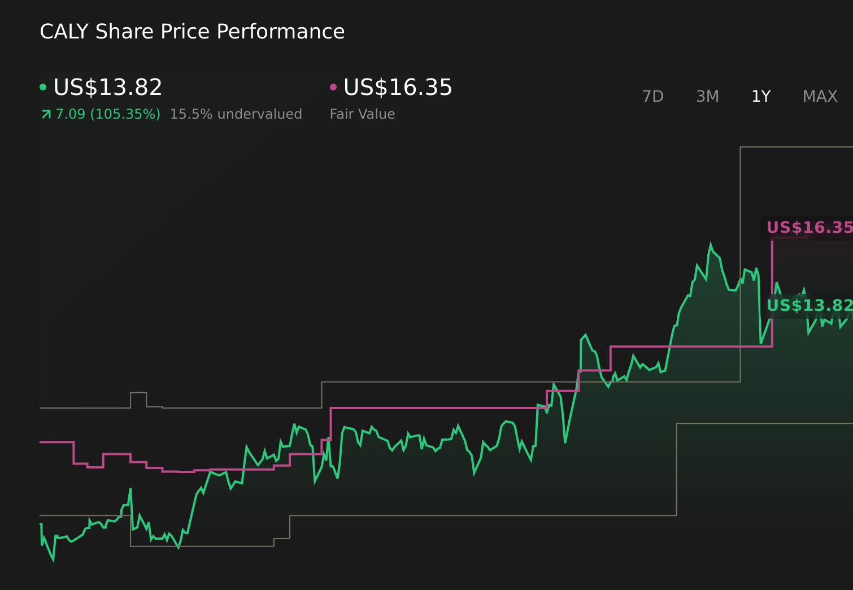Click the green upward trend arrow icon
The width and height of the screenshot is (853, 590).
pos(46,114)
